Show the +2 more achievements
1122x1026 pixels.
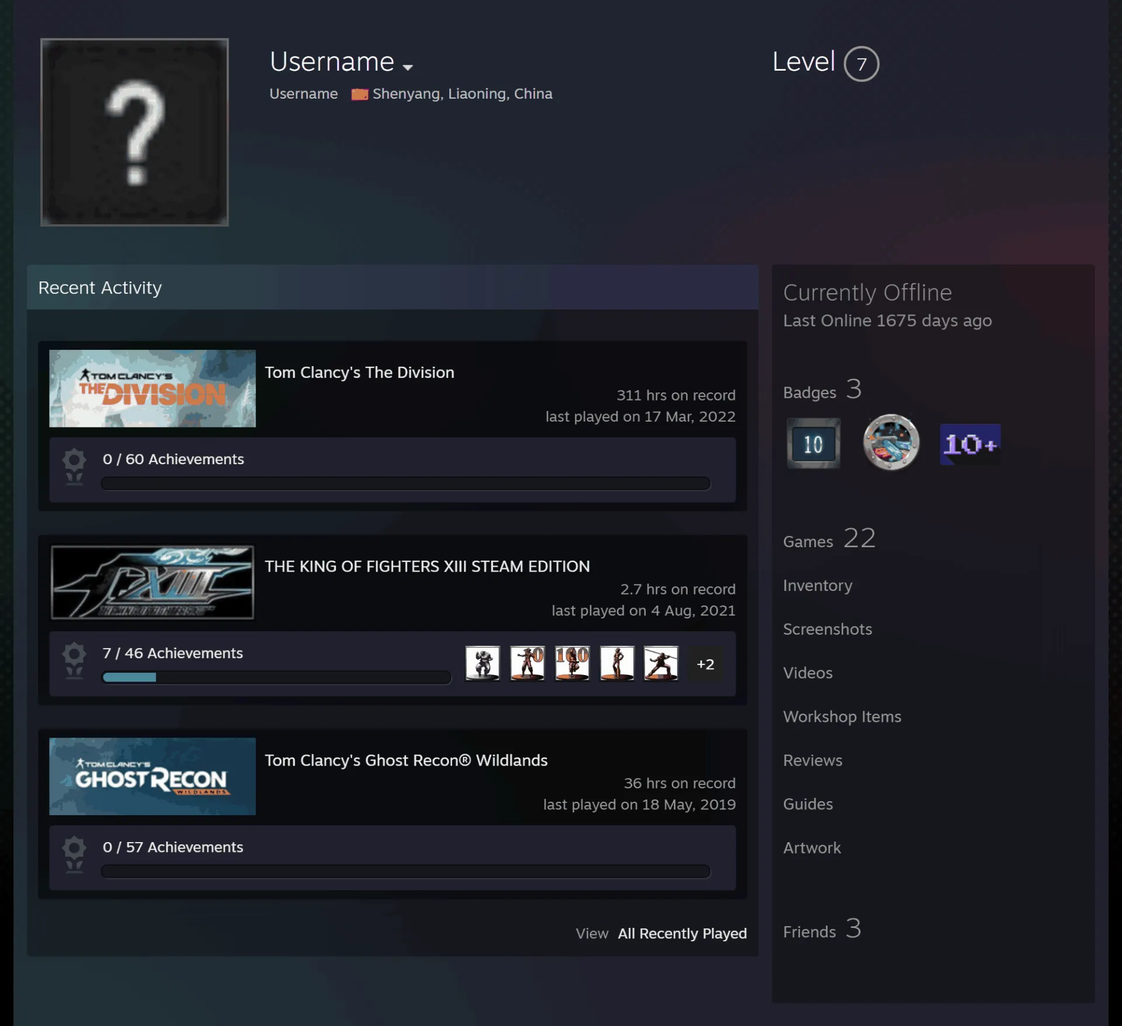click(x=705, y=664)
